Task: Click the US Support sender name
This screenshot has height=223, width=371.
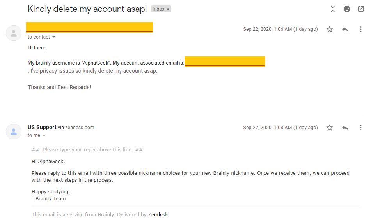Action: point(42,127)
